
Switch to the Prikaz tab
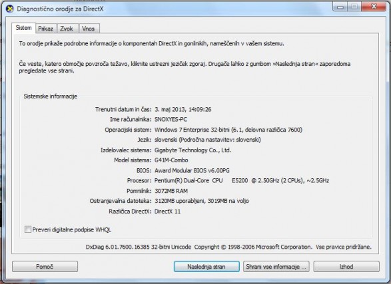tap(46, 29)
